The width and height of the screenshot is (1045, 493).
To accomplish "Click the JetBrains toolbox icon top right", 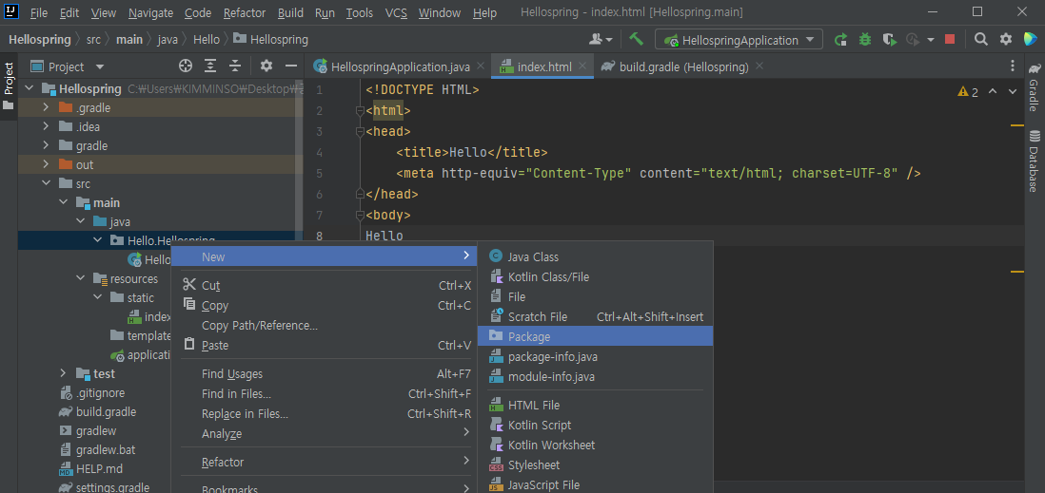I will pyautogui.click(x=1031, y=39).
